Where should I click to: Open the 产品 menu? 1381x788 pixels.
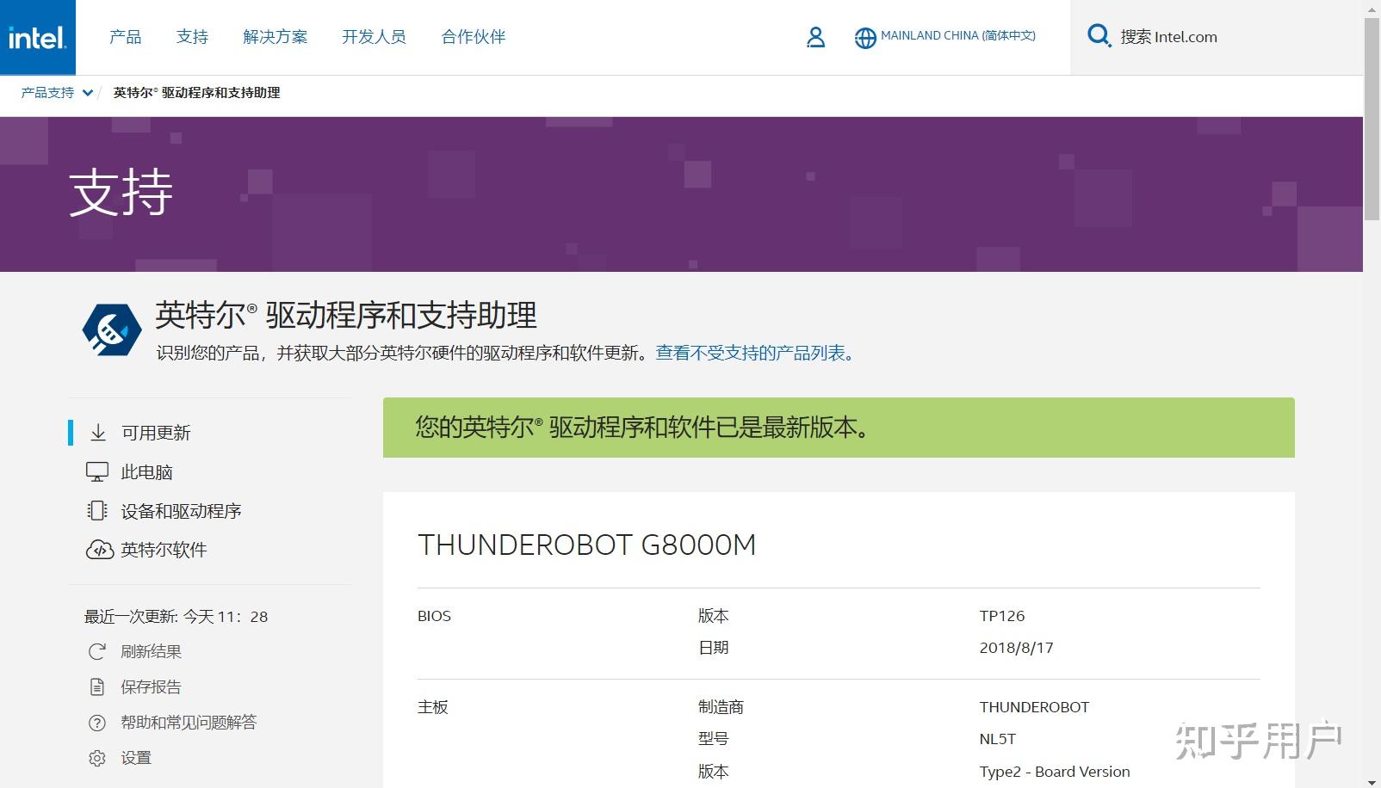[x=126, y=37]
